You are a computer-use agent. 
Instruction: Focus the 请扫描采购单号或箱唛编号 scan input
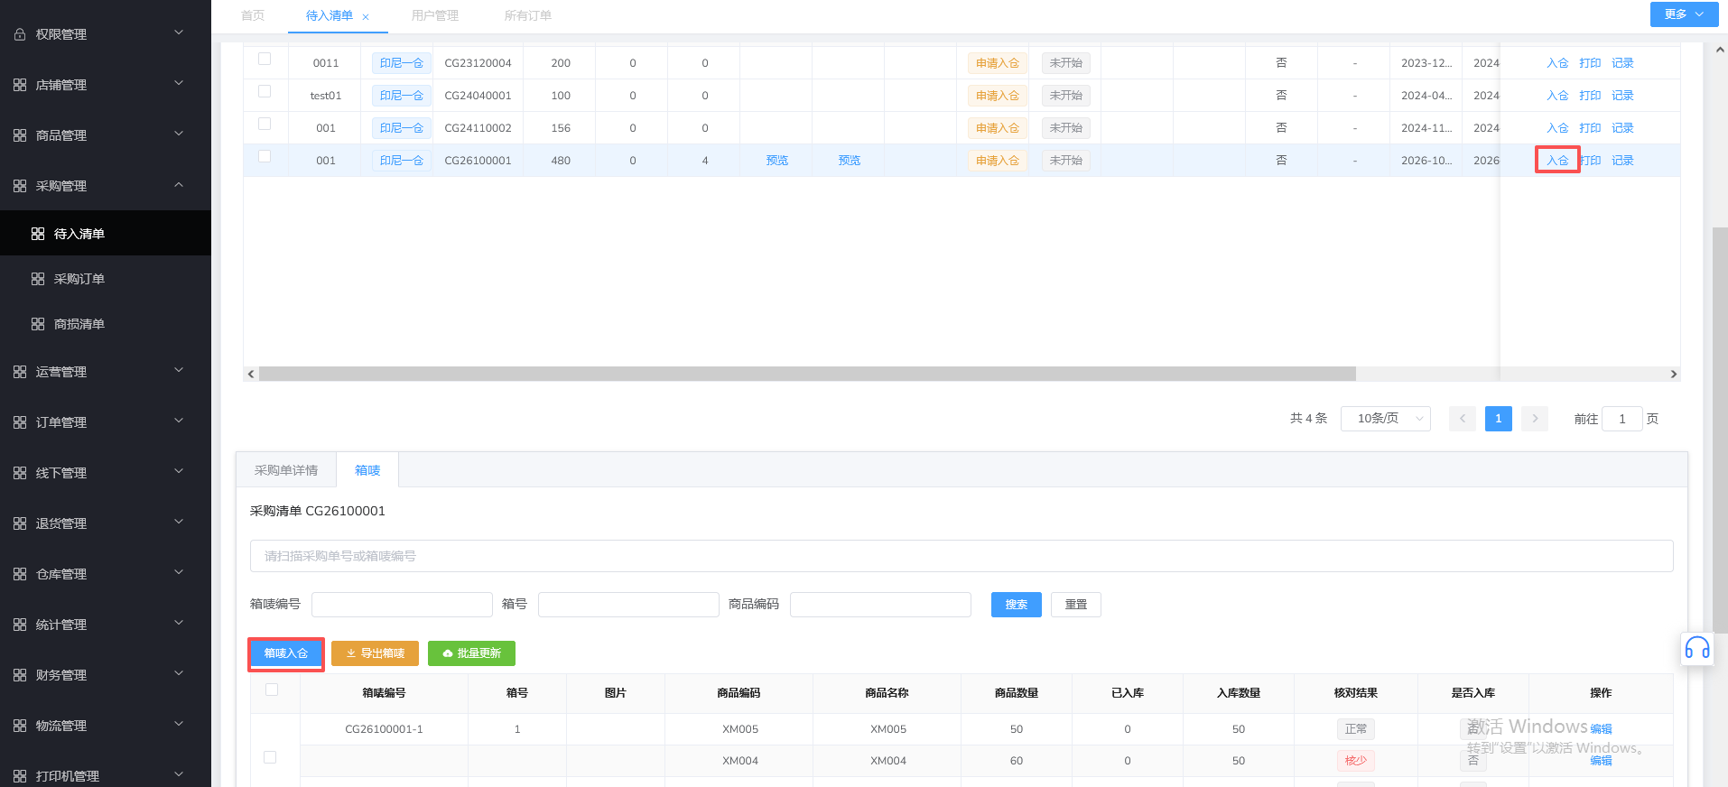(x=962, y=556)
